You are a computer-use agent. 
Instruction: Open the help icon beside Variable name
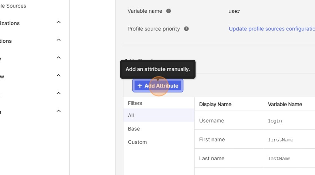pos(169,11)
